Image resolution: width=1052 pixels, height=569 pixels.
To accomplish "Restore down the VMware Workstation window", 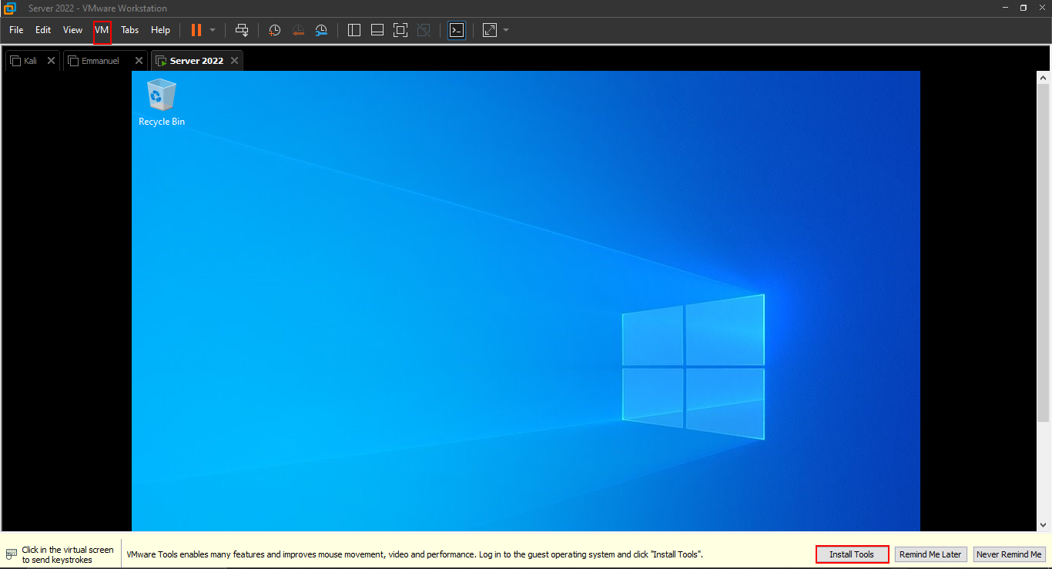I will click(1024, 8).
